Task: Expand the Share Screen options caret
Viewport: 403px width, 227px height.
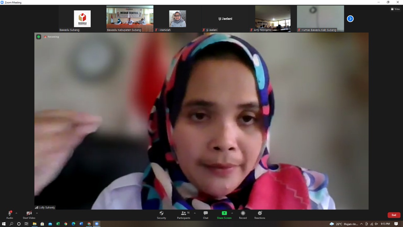Action: coord(232,213)
